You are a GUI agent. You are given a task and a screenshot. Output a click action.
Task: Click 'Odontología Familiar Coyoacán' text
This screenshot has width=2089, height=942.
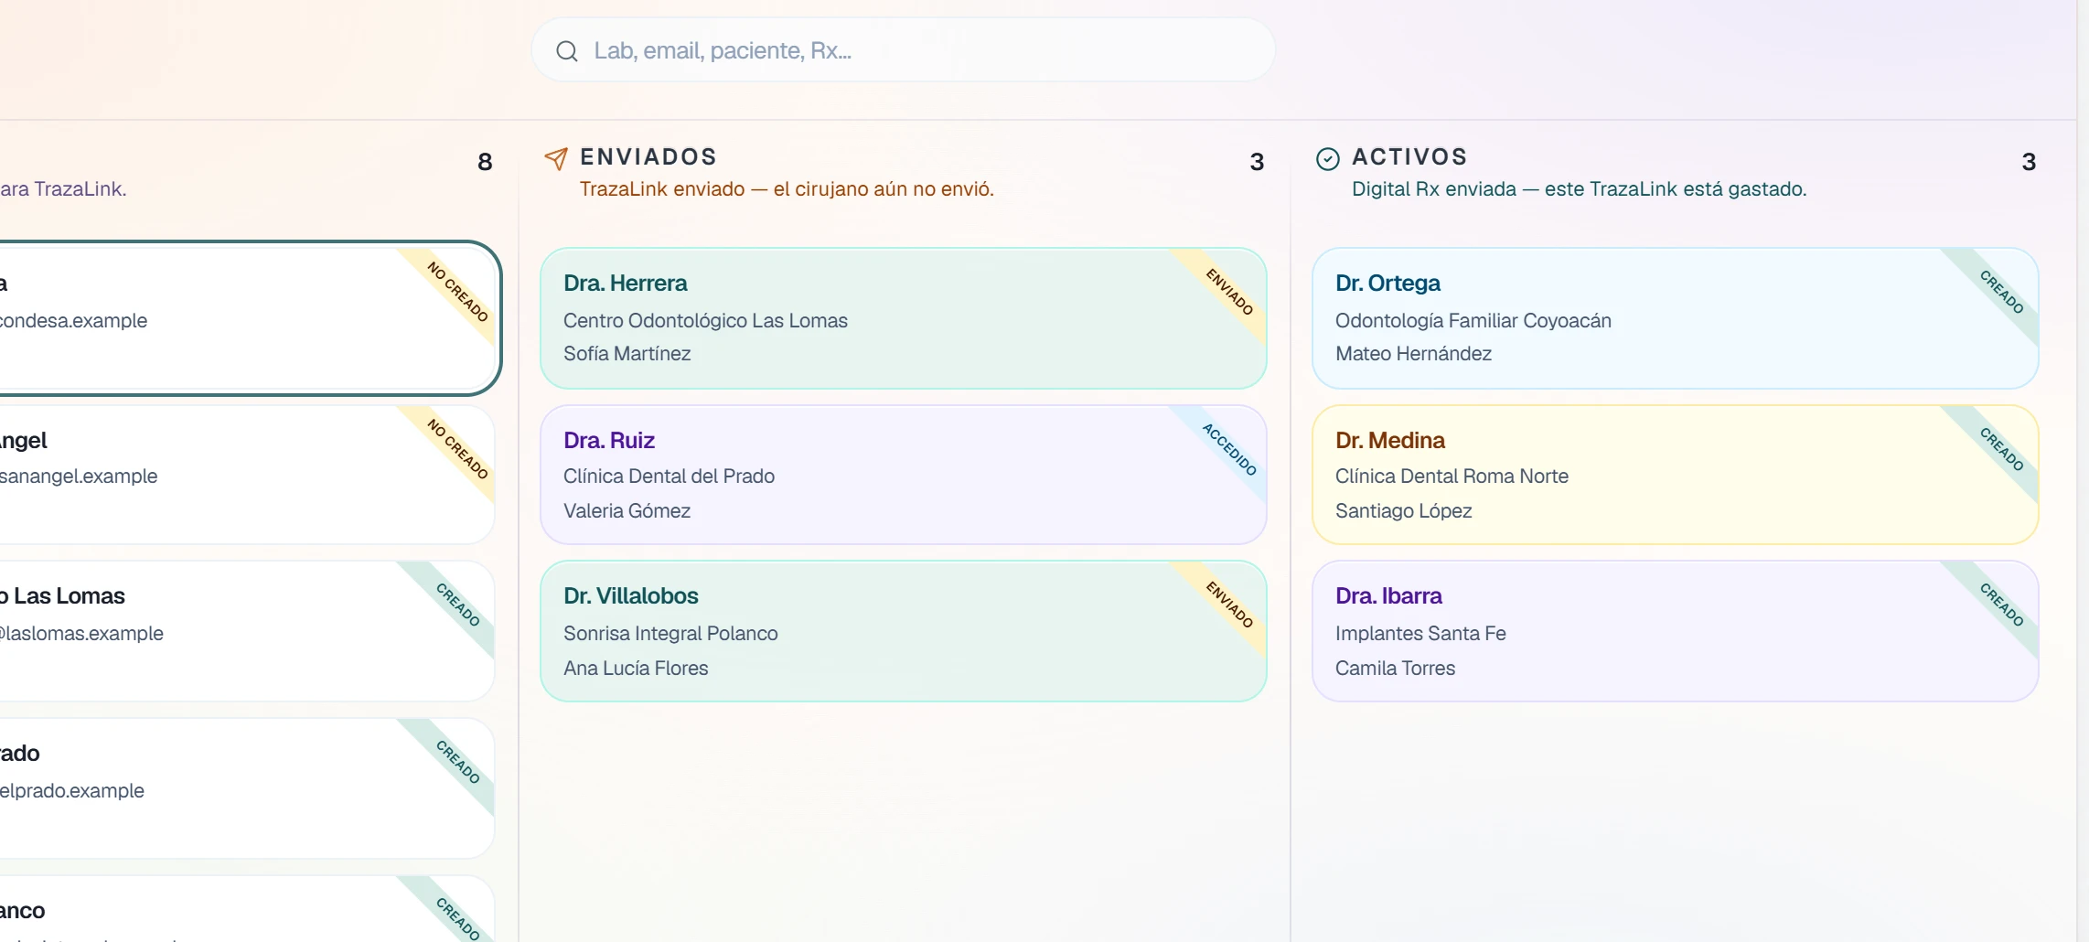pyautogui.click(x=1473, y=320)
